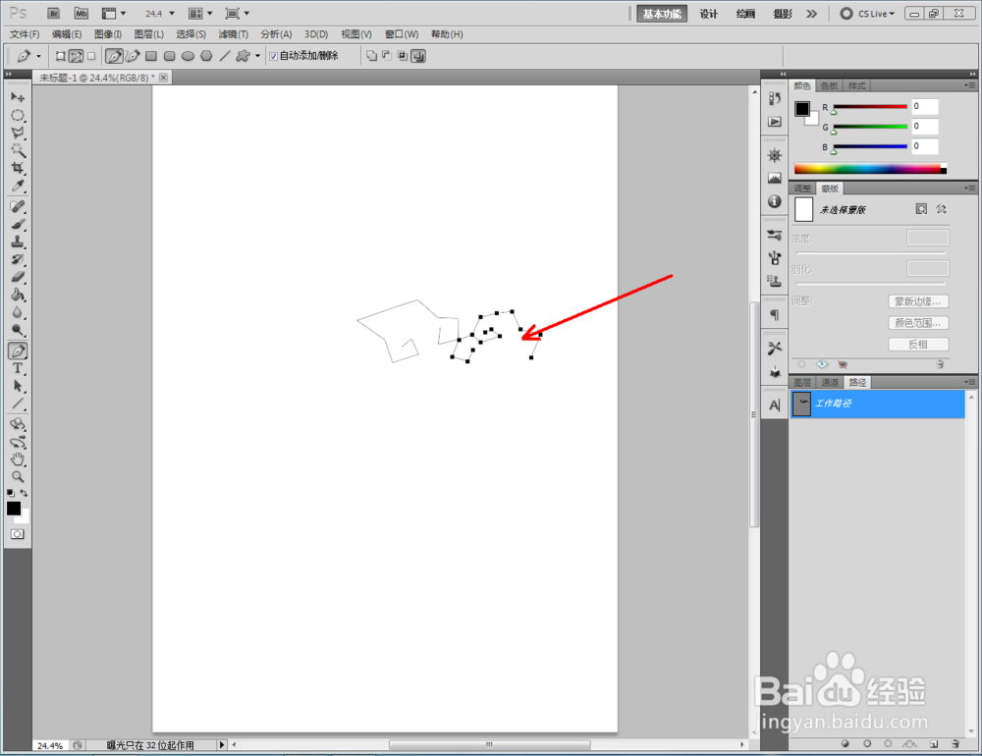982x756 pixels.
Task: Select the Eraser tool
Action: pos(18,277)
